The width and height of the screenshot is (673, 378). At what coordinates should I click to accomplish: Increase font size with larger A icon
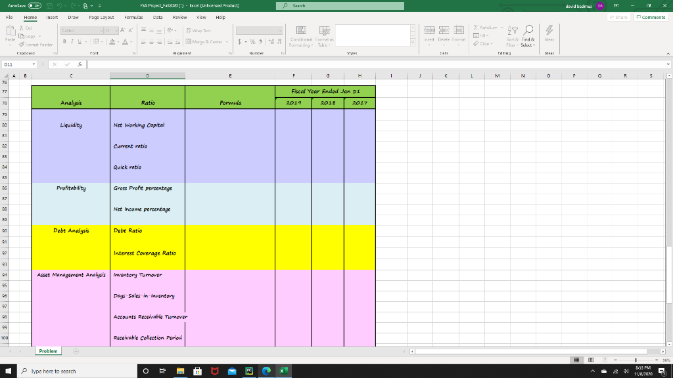click(x=123, y=30)
